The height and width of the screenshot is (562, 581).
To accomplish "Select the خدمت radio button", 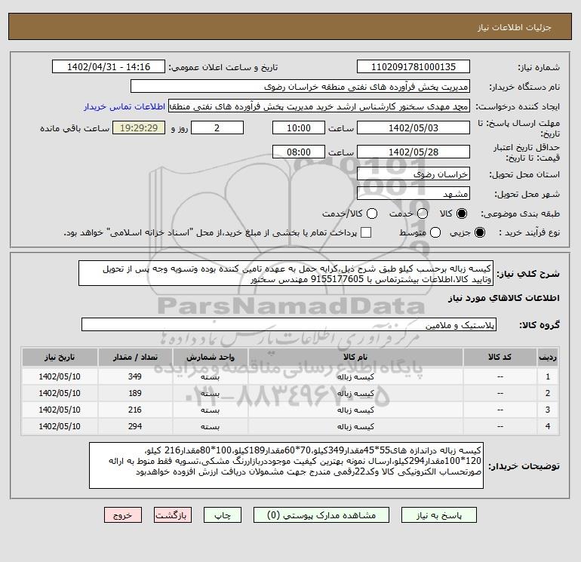I will (423, 213).
